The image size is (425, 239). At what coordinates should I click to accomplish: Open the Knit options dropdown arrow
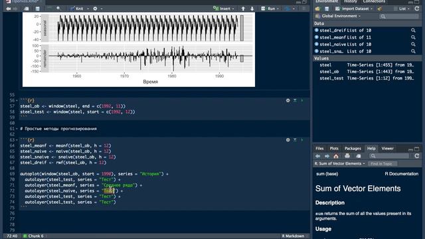point(88,9)
